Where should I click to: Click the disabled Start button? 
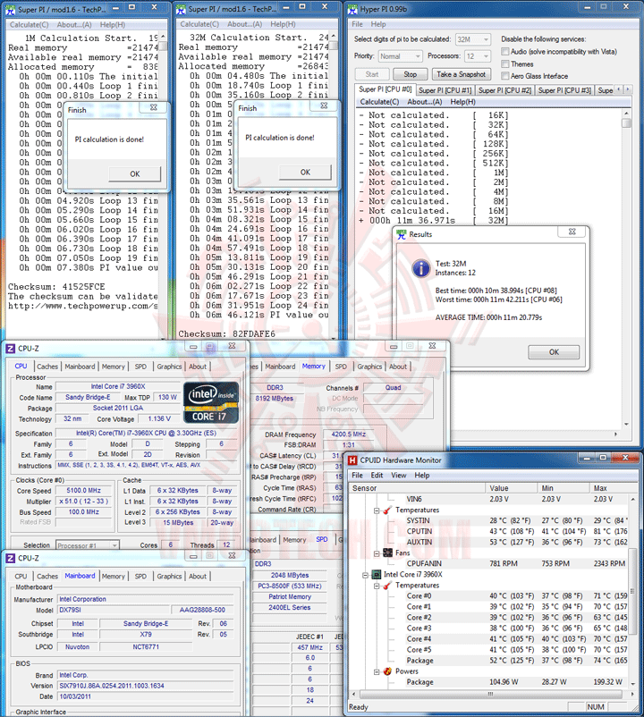(372, 74)
